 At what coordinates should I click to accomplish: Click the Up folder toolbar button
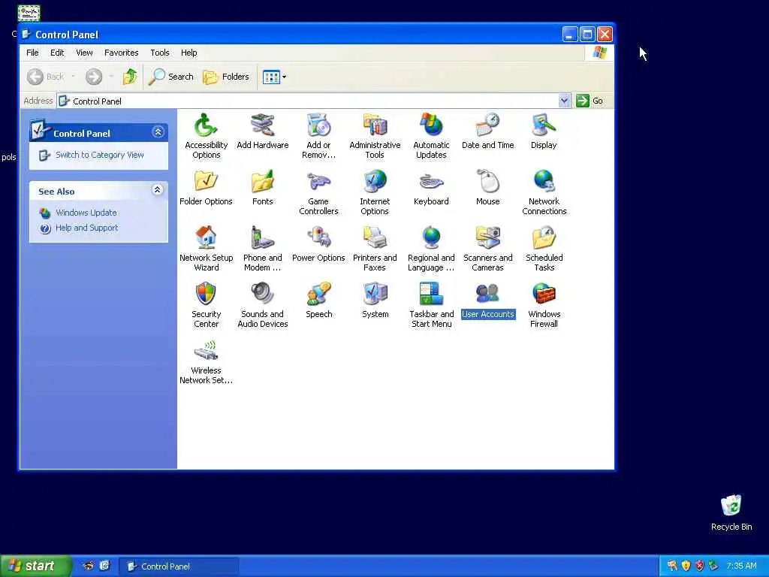(x=129, y=77)
